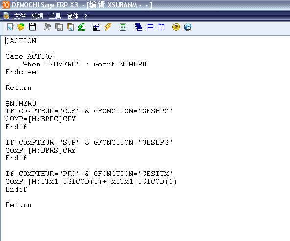Copy using the gray pages icon
Viewport: 290px width, 241px height.
tap(59, 27)
